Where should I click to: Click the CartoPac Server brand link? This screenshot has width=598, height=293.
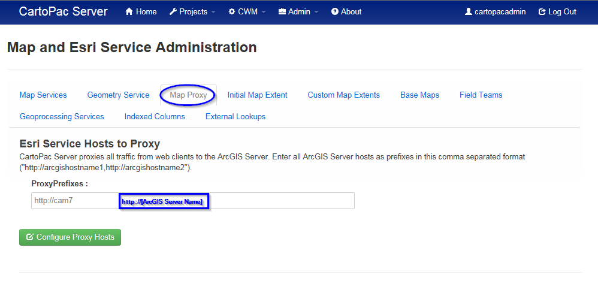click(63, 12)
